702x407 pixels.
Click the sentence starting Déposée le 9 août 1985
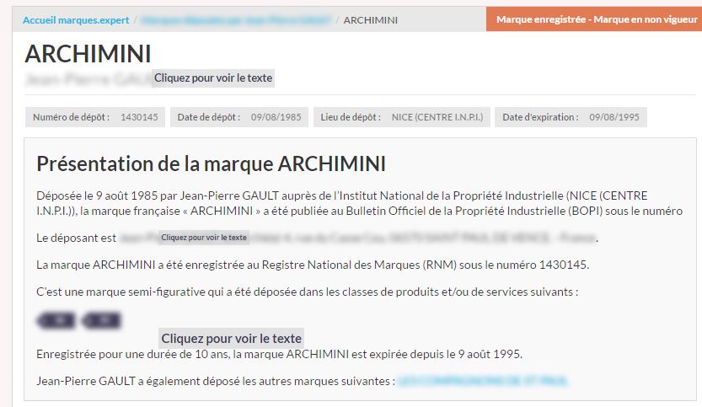coord(360,203)
